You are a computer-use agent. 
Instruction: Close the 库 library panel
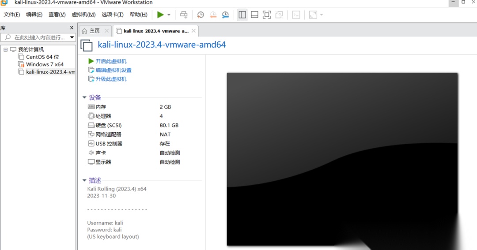[72, 28]
